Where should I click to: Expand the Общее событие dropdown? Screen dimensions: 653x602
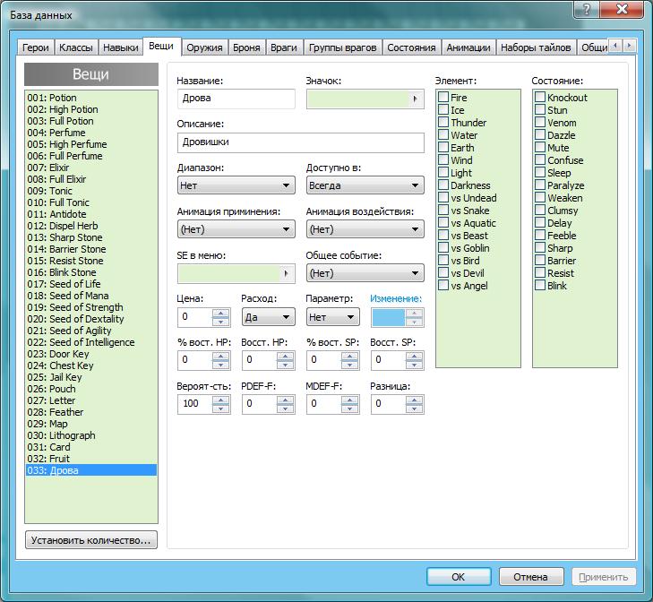tap(365, 273)
